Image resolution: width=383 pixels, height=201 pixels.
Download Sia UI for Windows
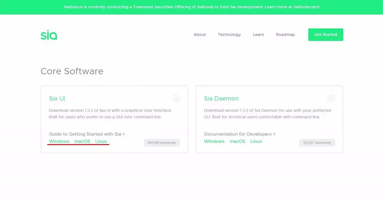[x=59, y=141]
